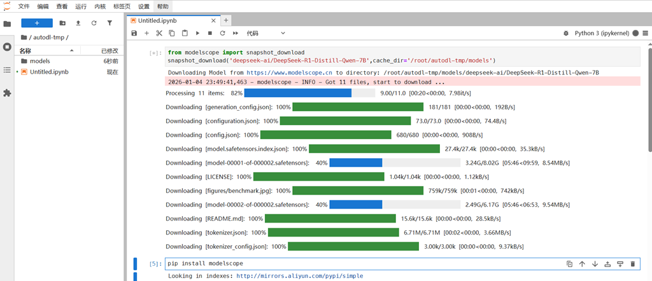Click the Processing 11 items progress bar

(x=310, y=93)
